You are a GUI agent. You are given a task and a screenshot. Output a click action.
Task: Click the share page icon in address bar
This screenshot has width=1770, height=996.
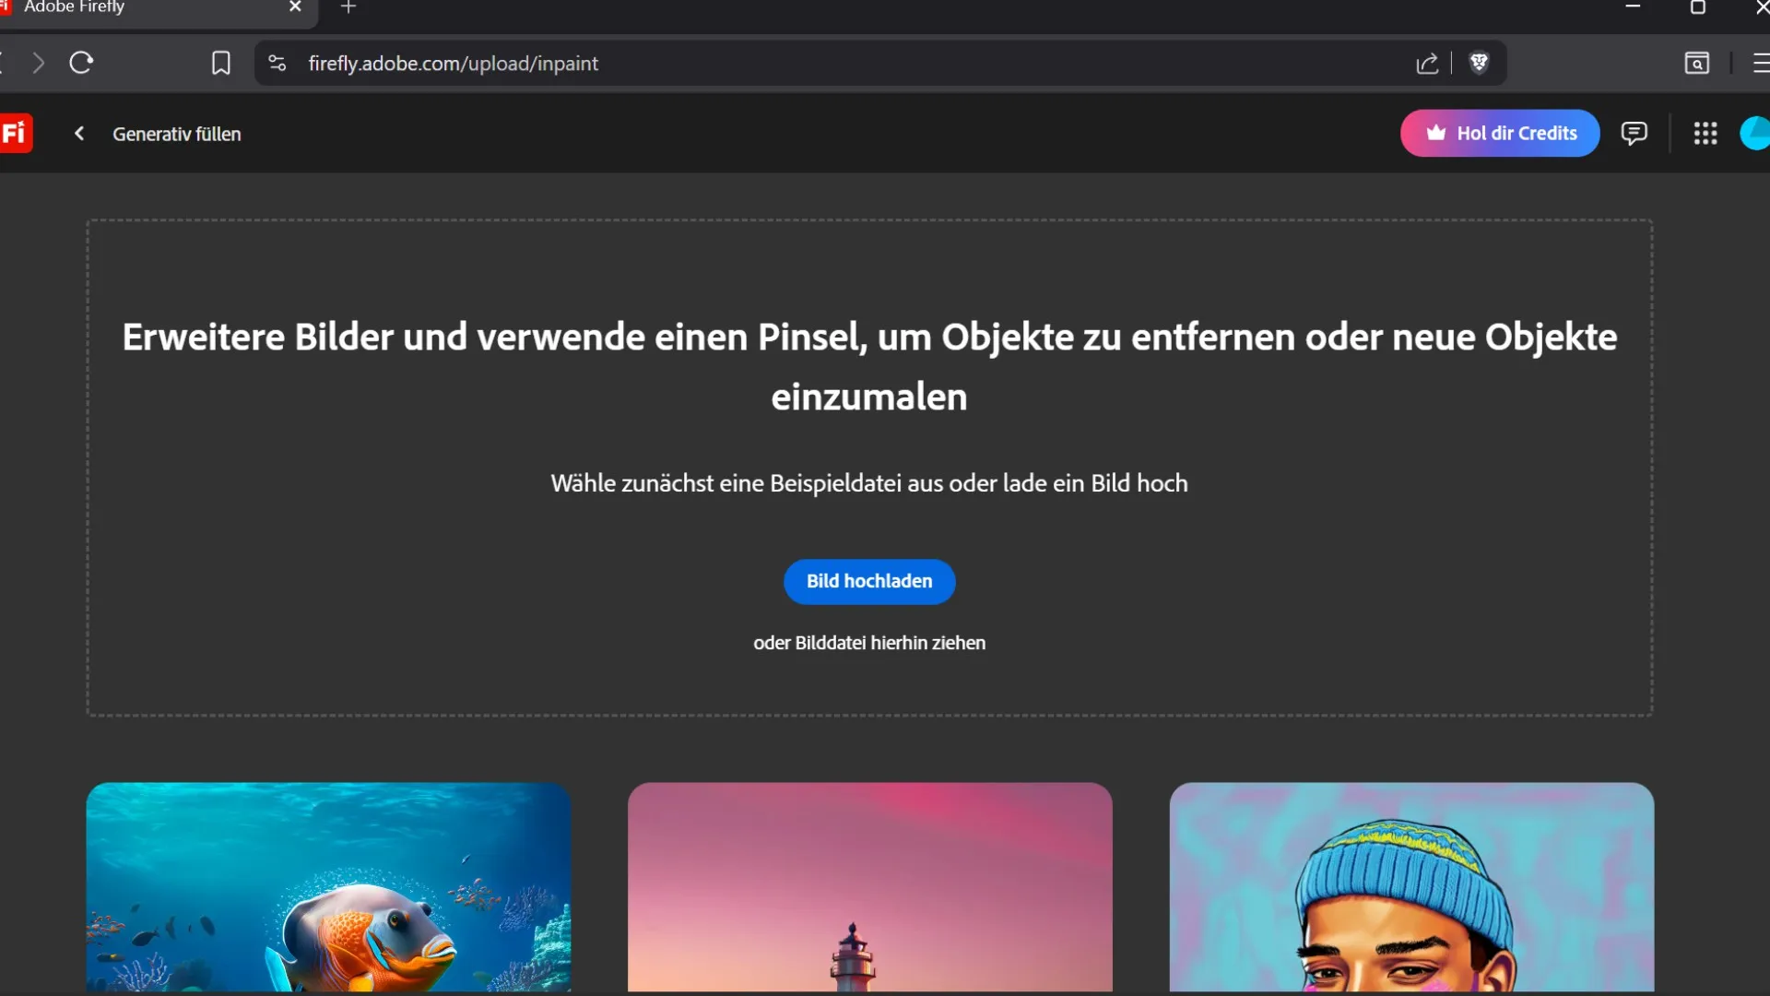point(1427,63)
